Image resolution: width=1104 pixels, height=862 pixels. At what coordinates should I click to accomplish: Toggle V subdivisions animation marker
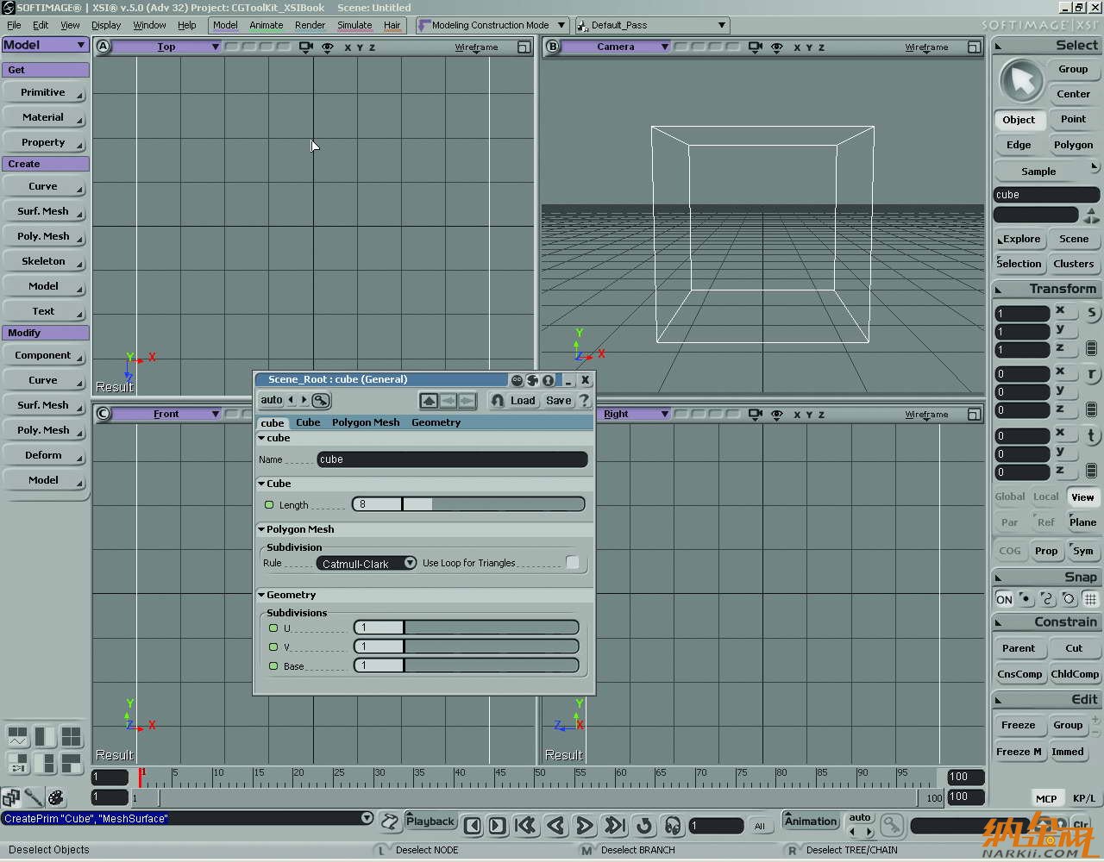pyautogui.click(x=273, y=646)
